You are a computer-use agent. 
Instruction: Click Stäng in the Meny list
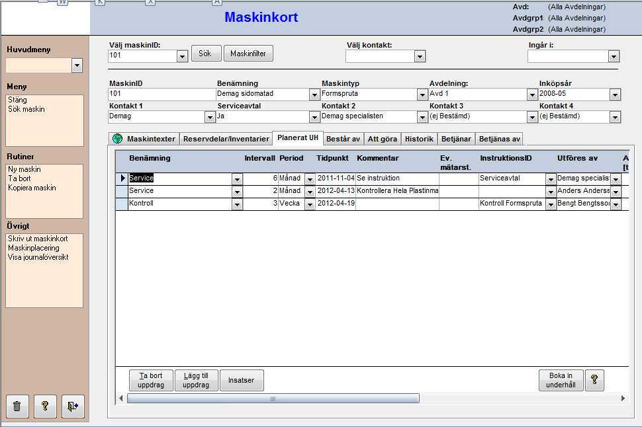tap(18, 100)
